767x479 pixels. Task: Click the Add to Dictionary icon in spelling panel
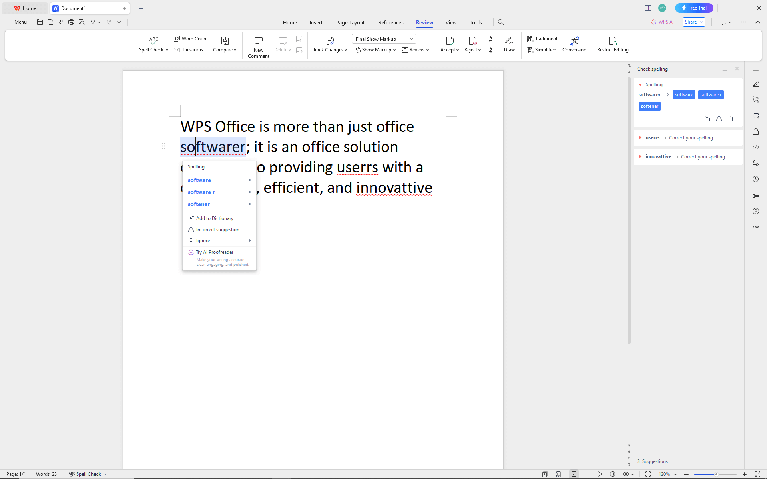(x=707, y=119)
